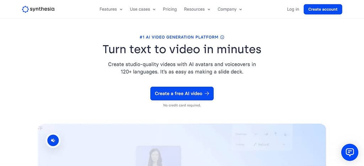The width and height of the screenshot is (364, 166).
Task: Expand the Company chevron
Action: (x=241, y=10)
